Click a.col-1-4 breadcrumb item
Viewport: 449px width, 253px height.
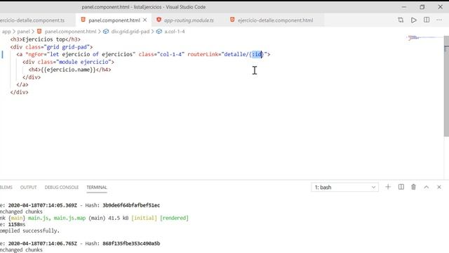point(175,32)
